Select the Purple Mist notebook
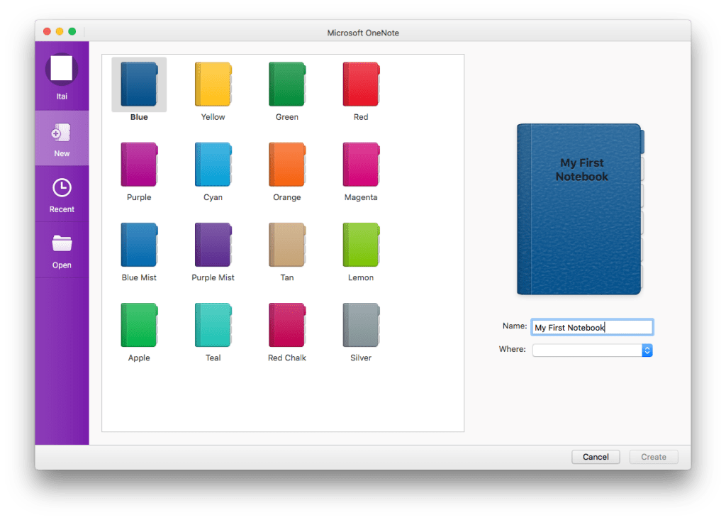Image resolution: width=726 pixels, height=520 pixels. tap(213, 245)
